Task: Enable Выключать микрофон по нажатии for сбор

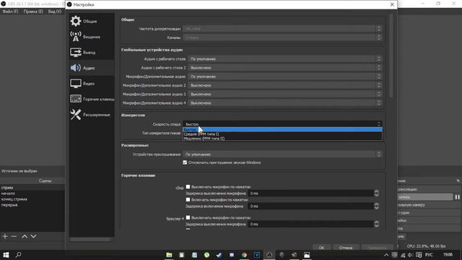Action: coord(188,187)
